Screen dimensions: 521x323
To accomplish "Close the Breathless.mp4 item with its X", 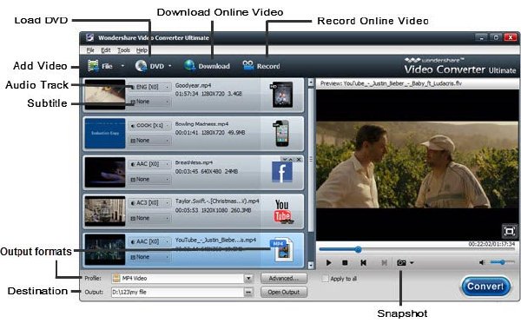I will coord(299,160).
